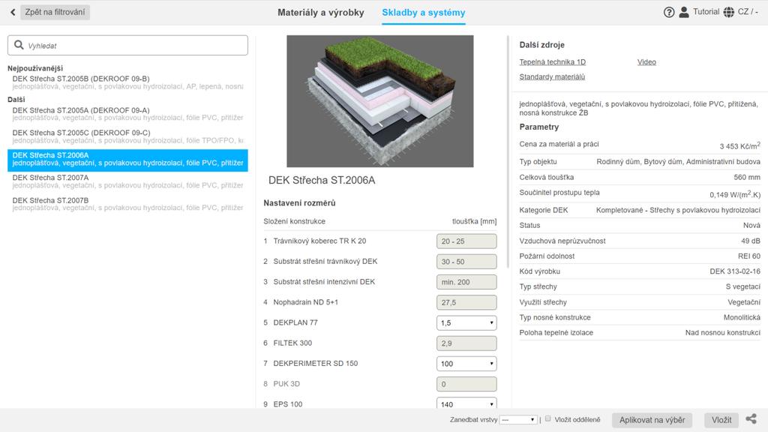Select DEK Střecha ST.2005A (DEKROOF 09-A)

[127, 114]
